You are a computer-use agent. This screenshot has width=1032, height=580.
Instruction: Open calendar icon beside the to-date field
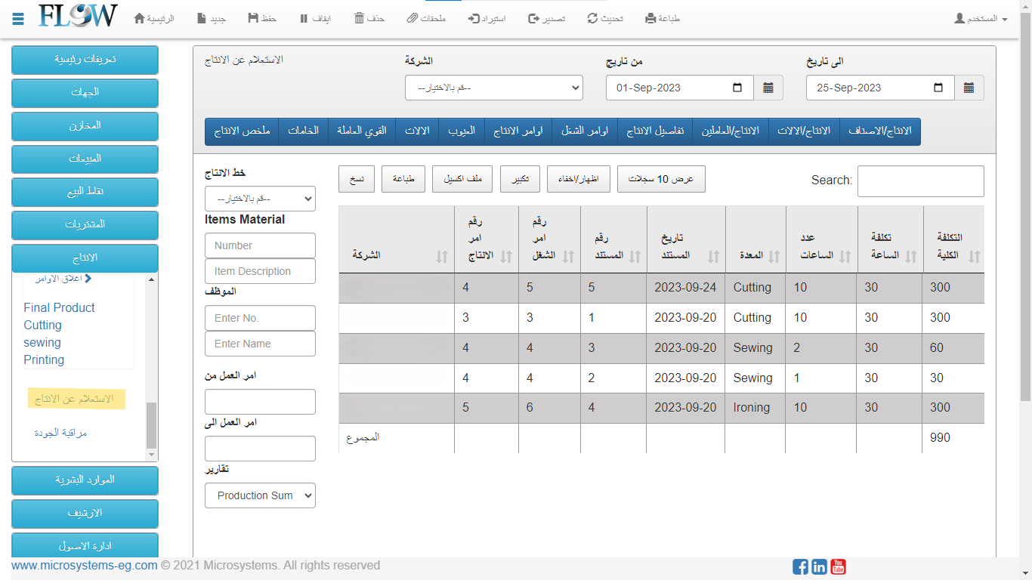pyautogui.click(x=969, y=88)
